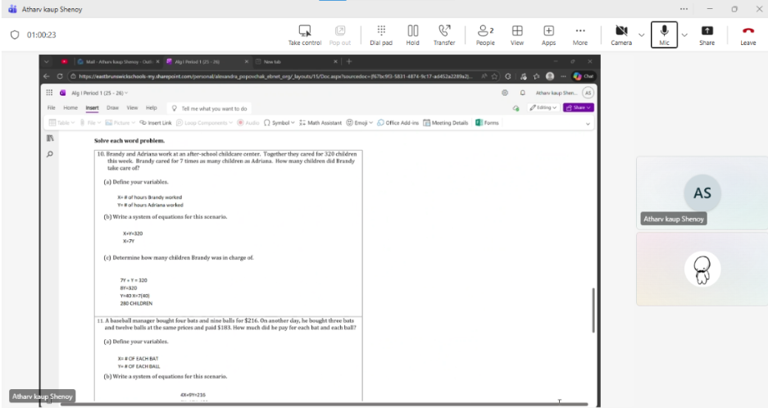Click Tell me what you want to do
768x408 pixels.
[x=209, y=109]
